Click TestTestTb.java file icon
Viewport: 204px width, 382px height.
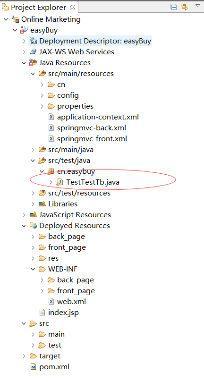(59, 182)
